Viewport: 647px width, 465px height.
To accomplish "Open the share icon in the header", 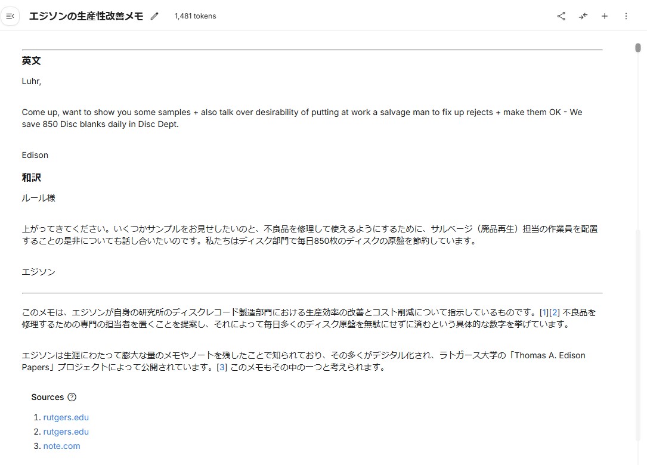I will click(561, 16).
